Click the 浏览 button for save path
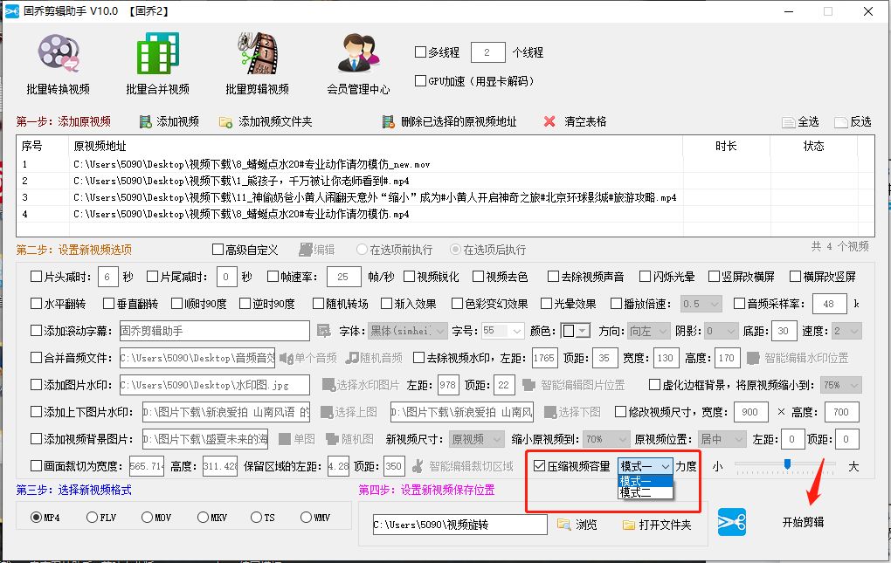The height and width of the screenshot is (563, 891). point(577,525)
